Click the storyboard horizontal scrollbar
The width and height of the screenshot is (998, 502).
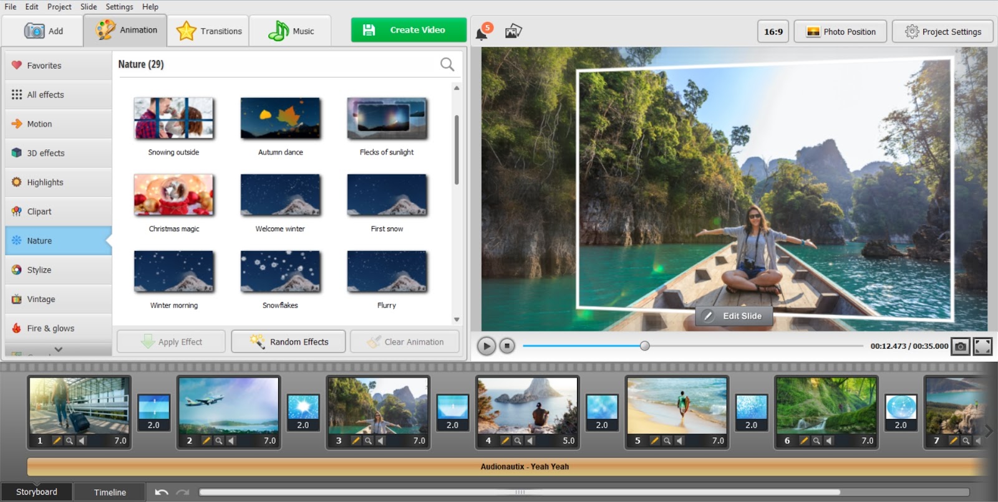[x=520, y=492]
